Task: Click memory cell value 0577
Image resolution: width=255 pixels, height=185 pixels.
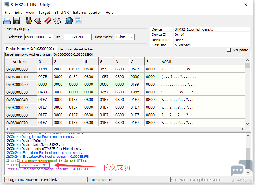Action: point(137,69)
